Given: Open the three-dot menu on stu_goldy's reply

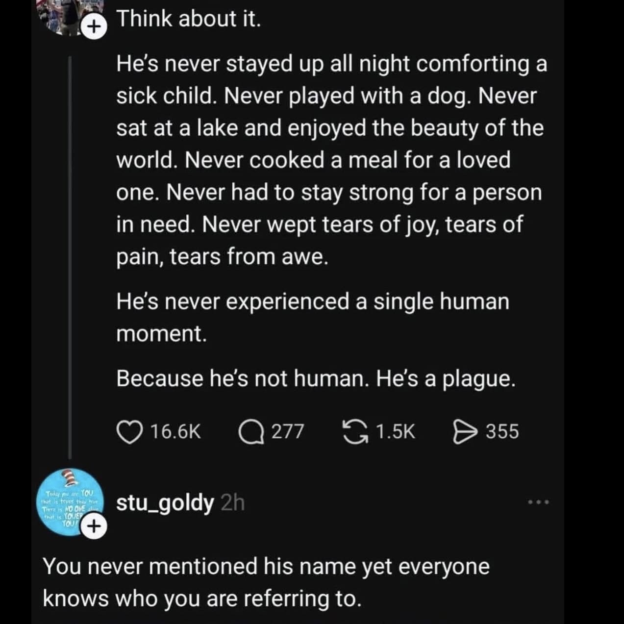Looking at the screenshot, I should pyautogui.click(x=539, y=502).
